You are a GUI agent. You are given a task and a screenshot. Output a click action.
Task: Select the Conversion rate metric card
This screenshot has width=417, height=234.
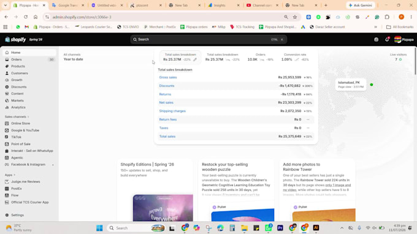pyautogui.click(x=295, y=57)
